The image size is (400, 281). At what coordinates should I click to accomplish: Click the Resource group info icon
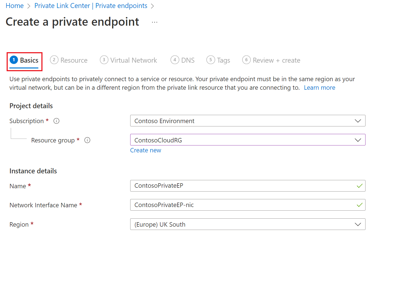pos(87,140)
